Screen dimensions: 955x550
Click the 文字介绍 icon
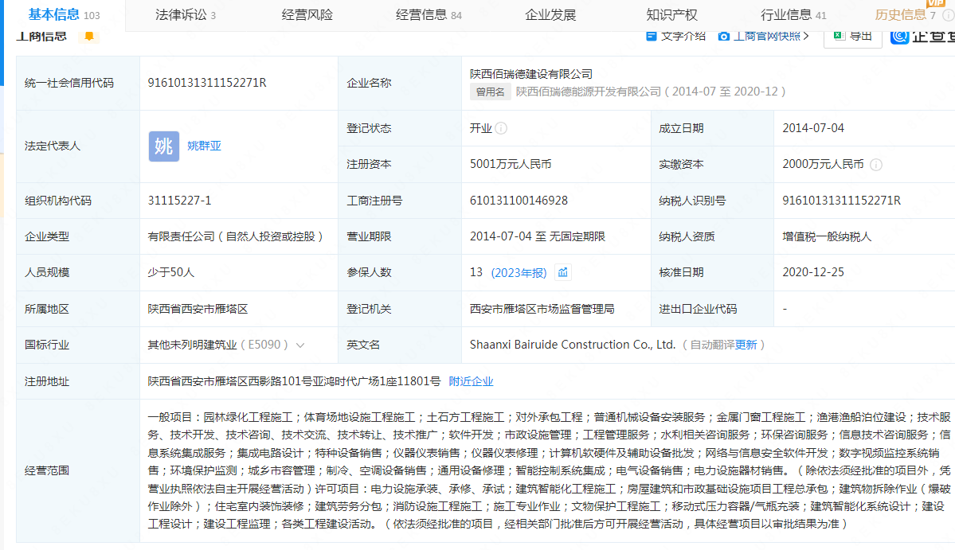(651, 36)
